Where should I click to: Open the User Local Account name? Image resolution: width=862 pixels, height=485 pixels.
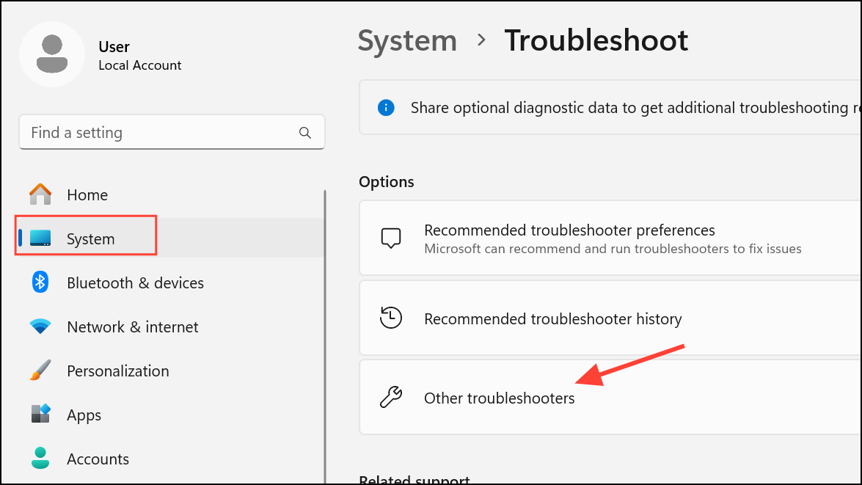139,56
